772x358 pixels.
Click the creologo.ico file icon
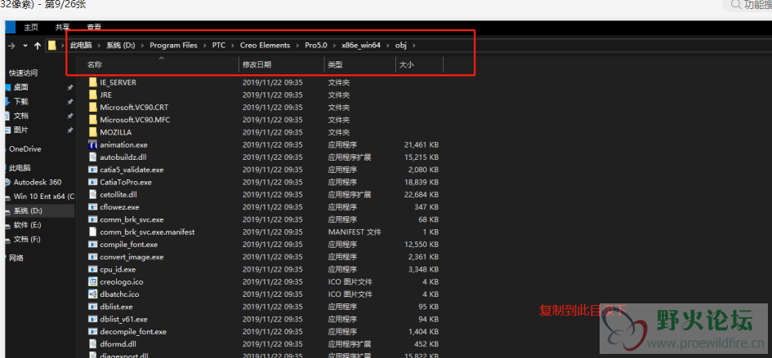pos(93,282)
